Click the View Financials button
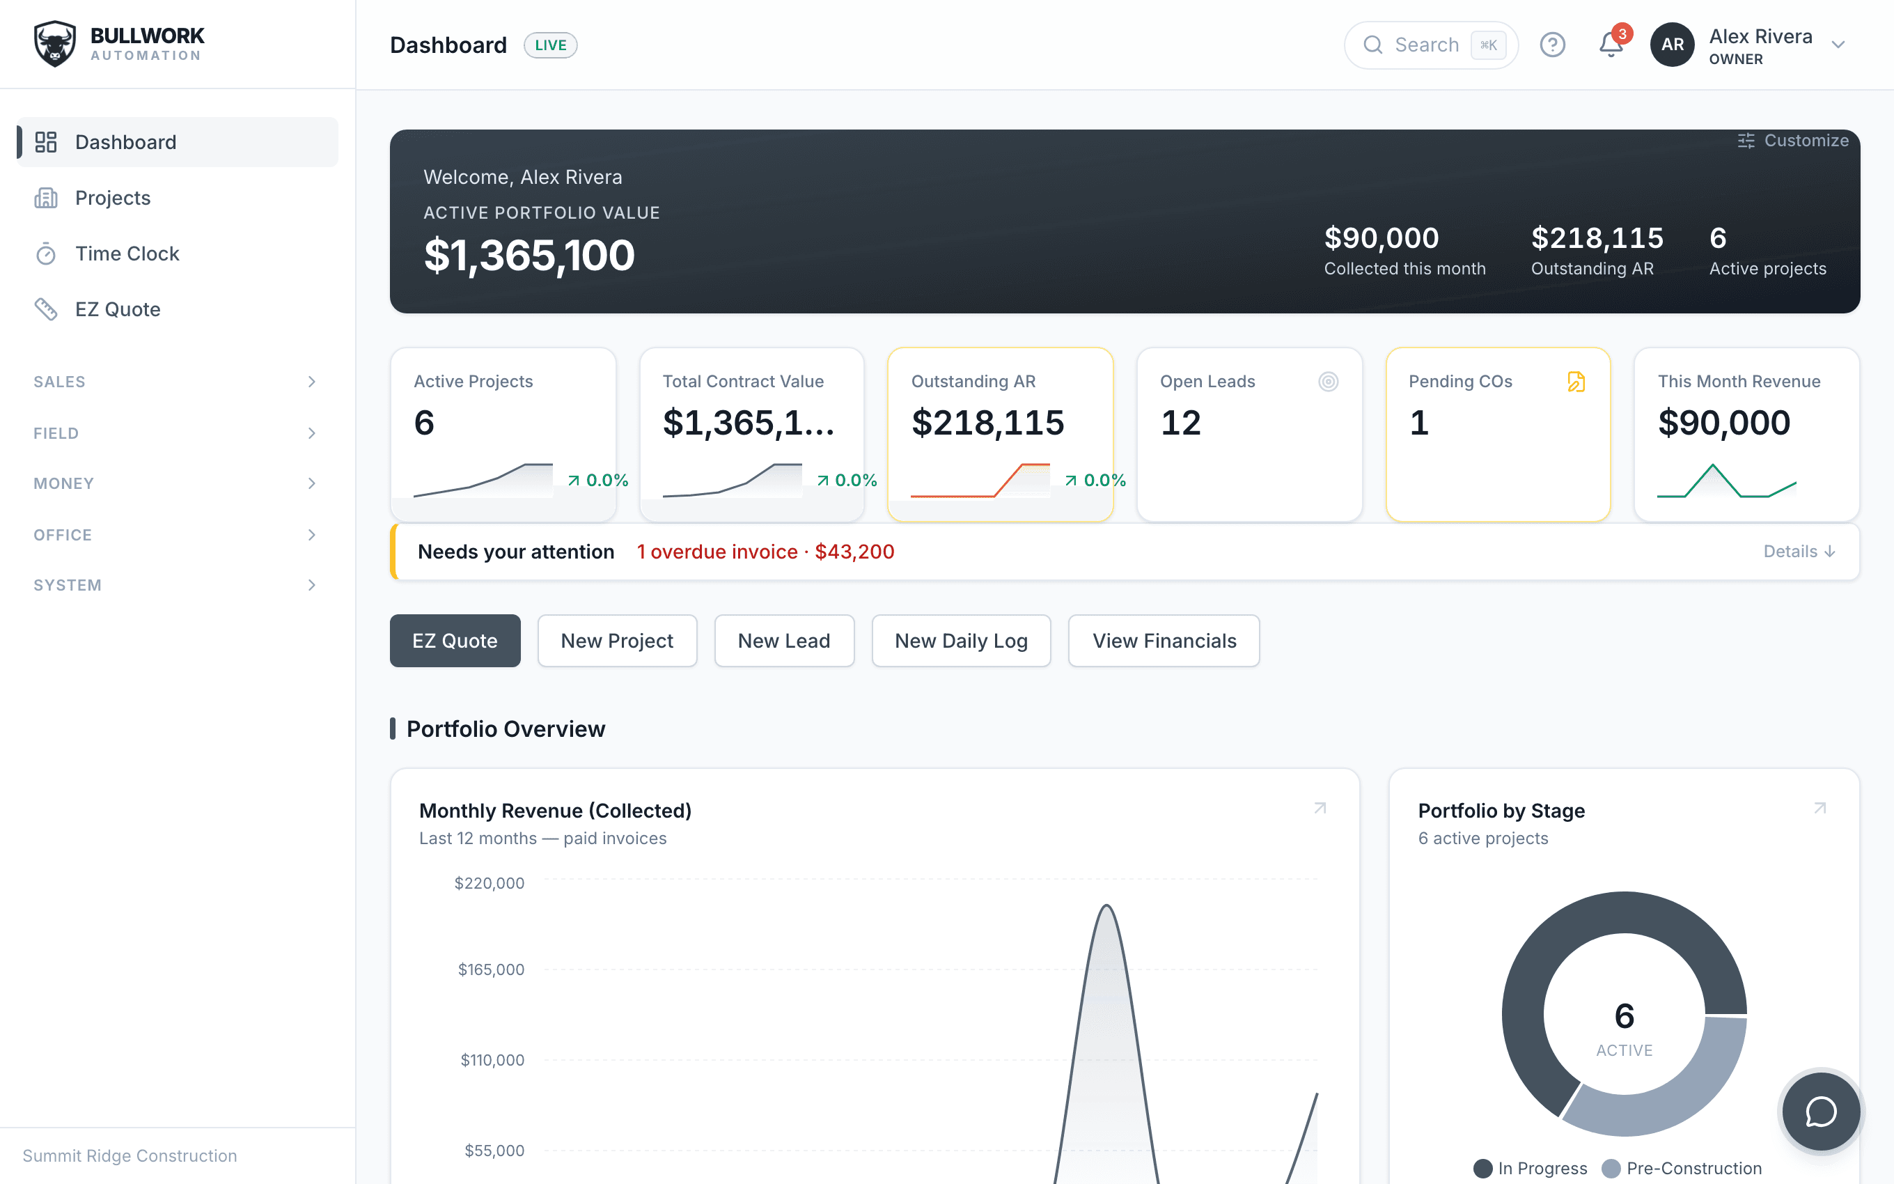This screenshot has width=1894, height=1184. pos(1164,641)
